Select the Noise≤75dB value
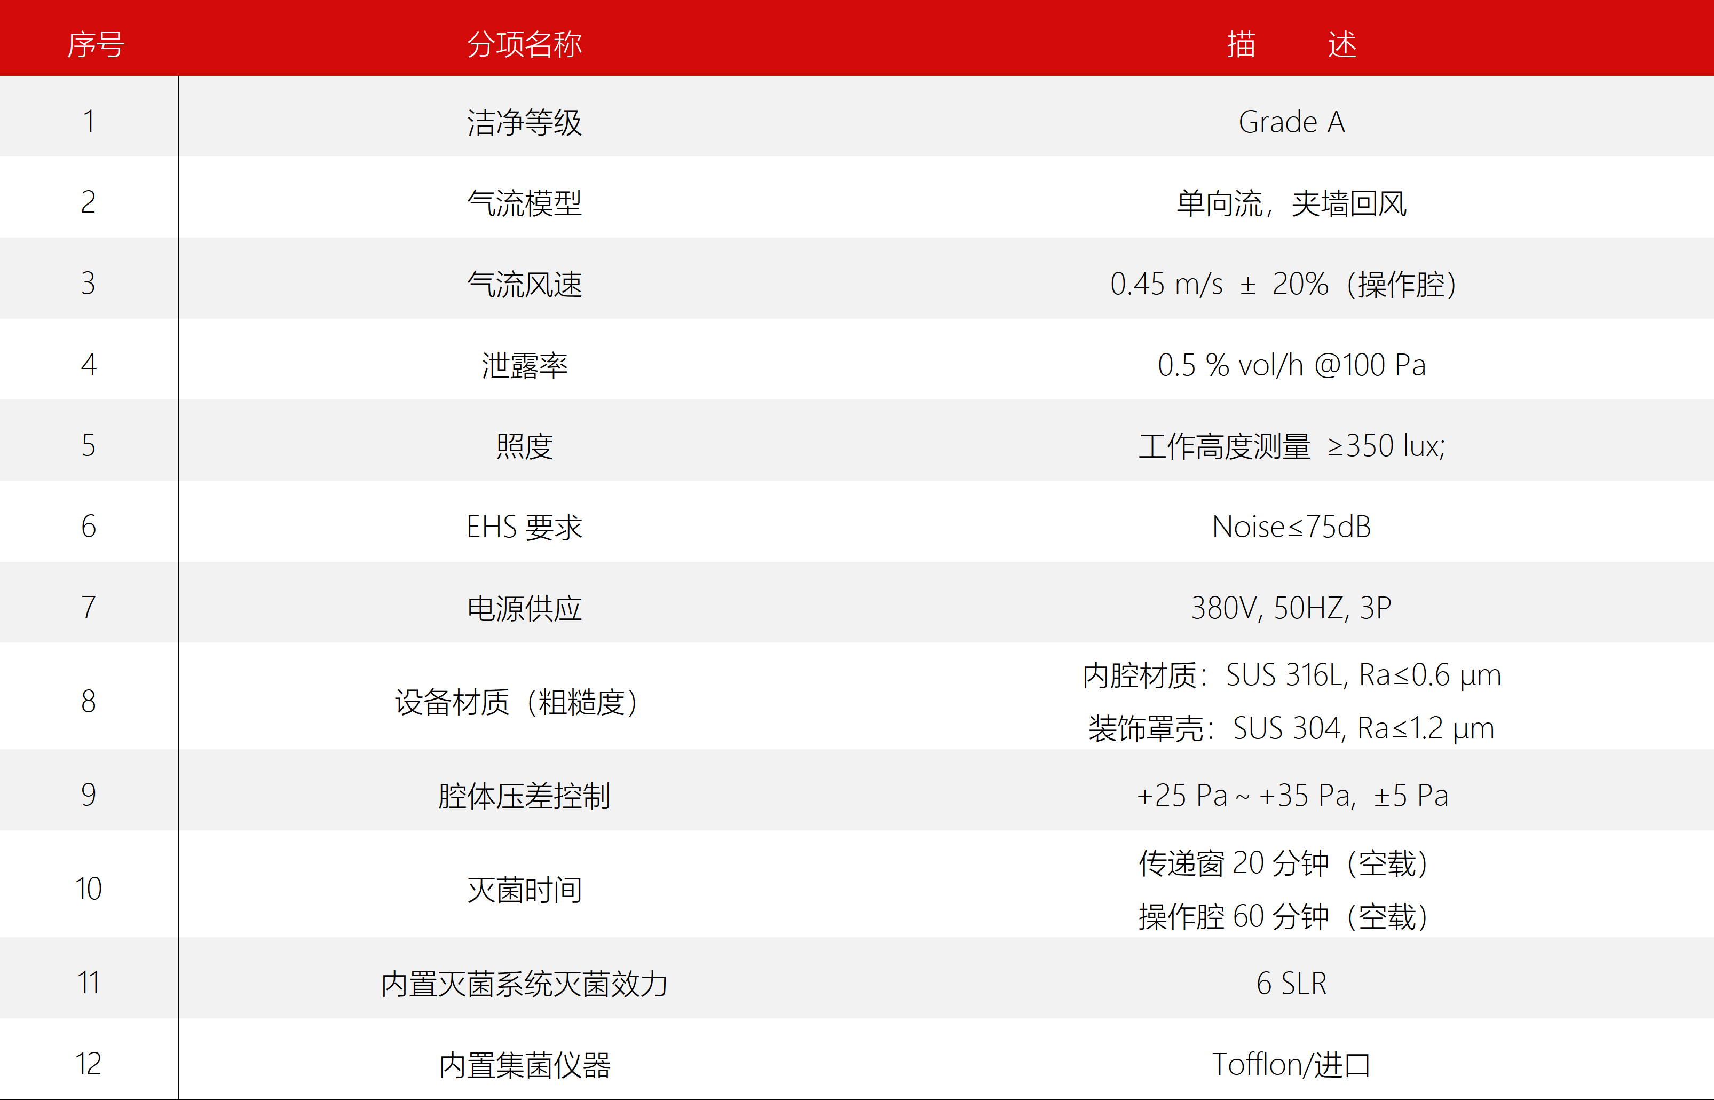Viewport: 1714px width, 1100px height. coord(1292,527)
